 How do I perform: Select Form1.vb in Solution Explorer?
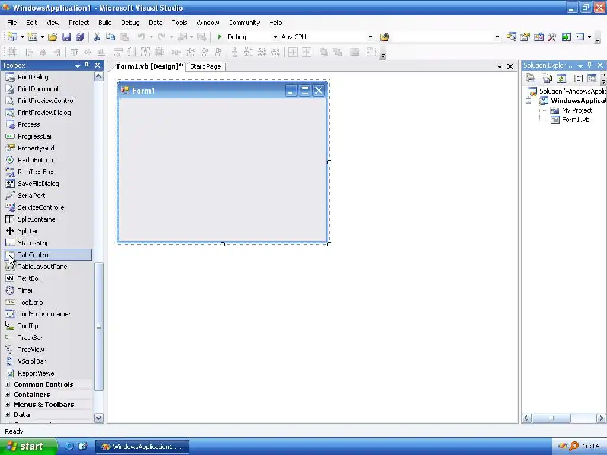575,120
